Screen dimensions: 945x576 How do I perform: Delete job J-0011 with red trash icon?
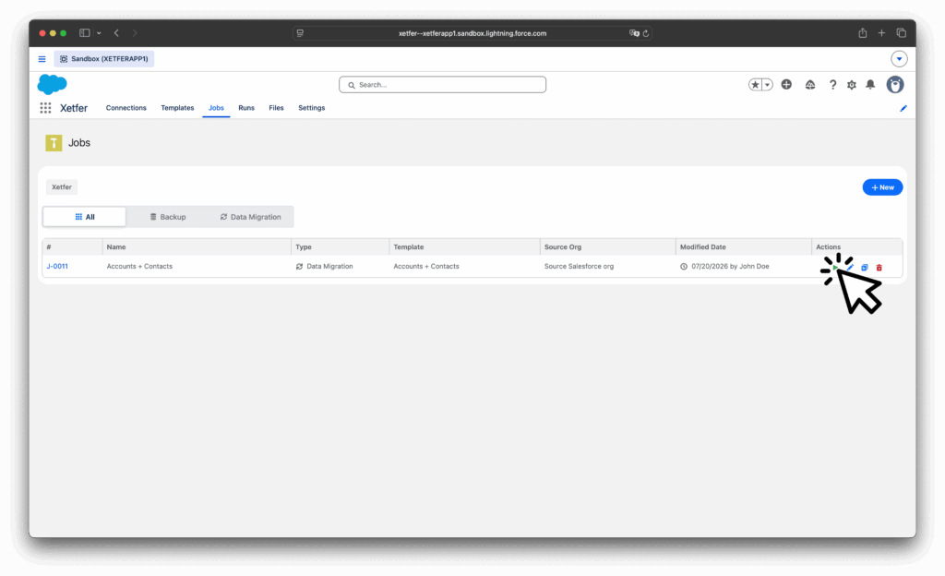pyautogui.click(x=879, y=267)
